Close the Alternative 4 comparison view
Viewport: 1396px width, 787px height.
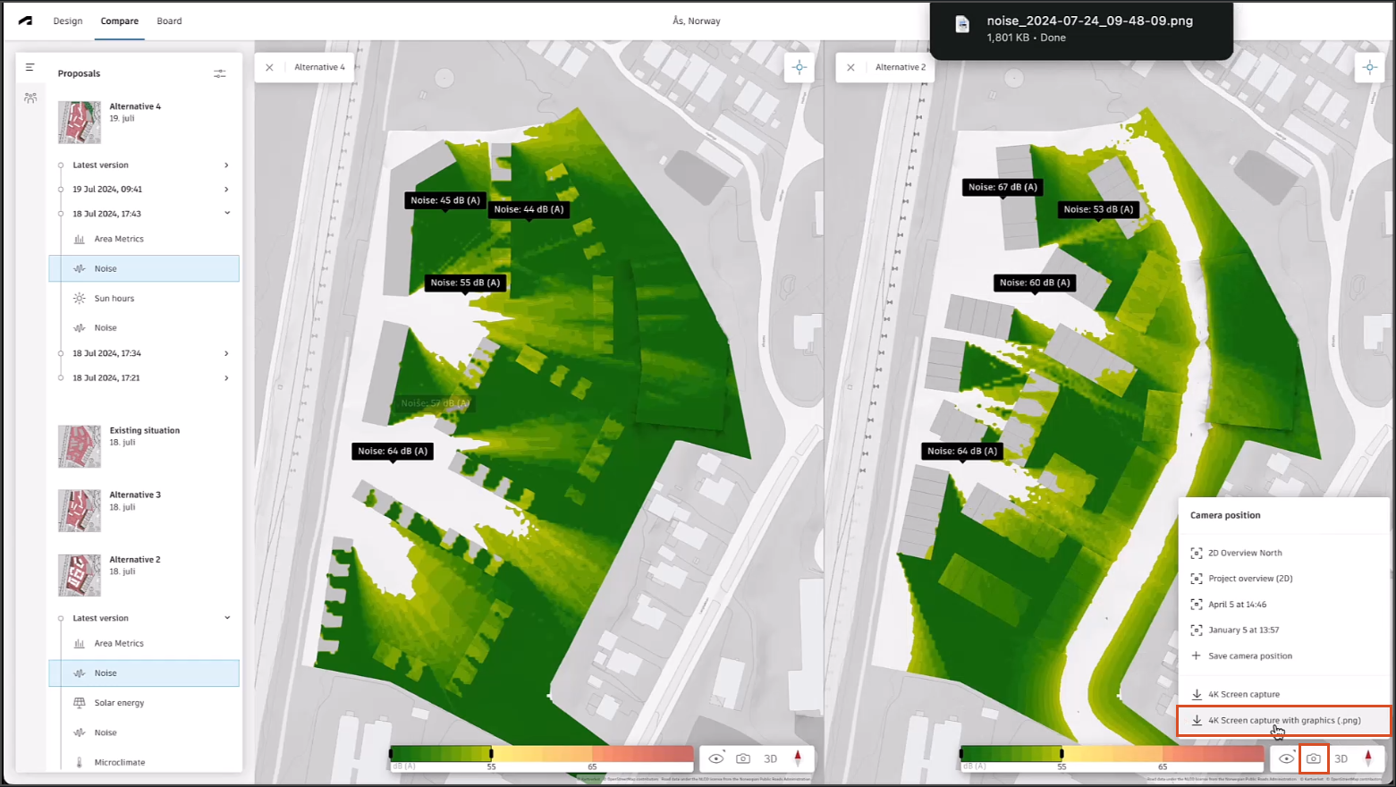click(269, 67)
